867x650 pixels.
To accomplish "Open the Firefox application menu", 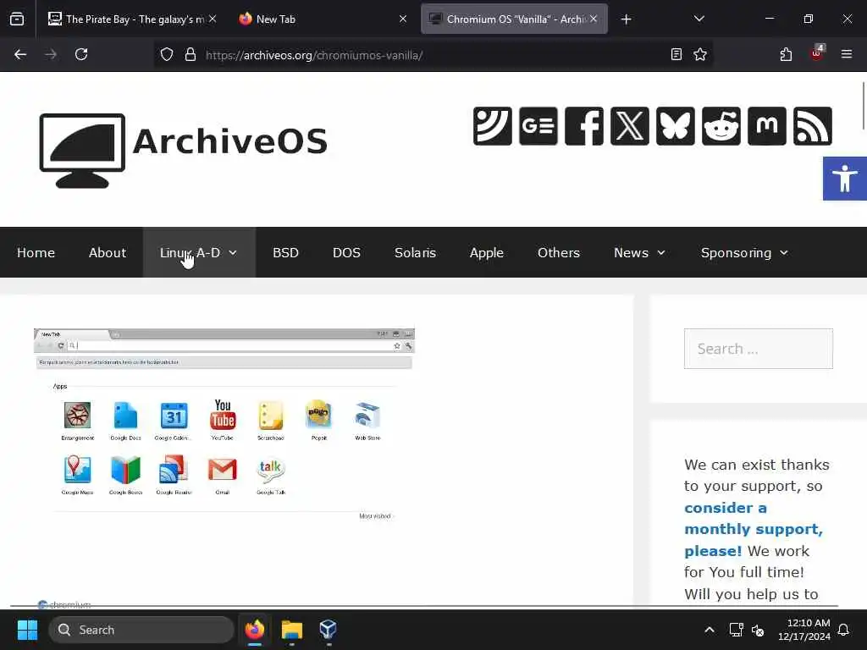I will click(x=847, y=54).
